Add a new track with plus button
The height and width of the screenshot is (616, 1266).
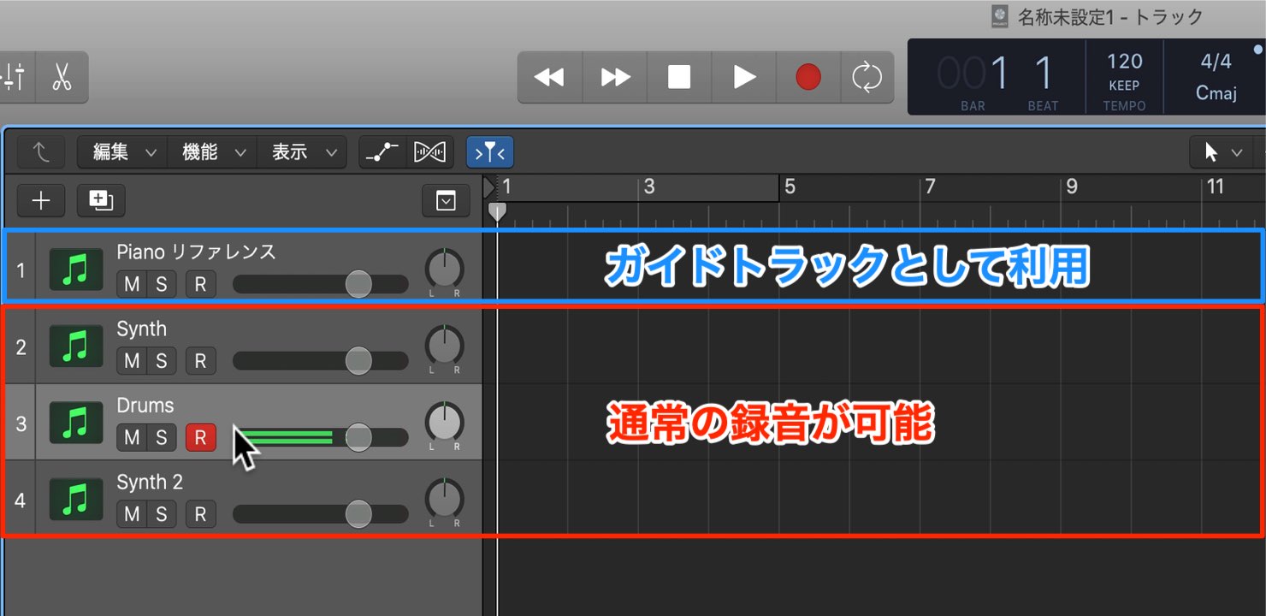(41, 201)
